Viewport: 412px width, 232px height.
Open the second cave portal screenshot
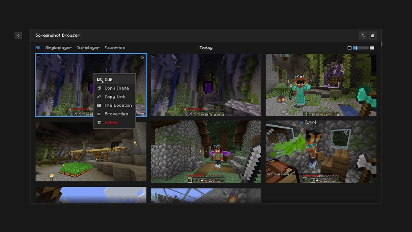tap(206, 85)
